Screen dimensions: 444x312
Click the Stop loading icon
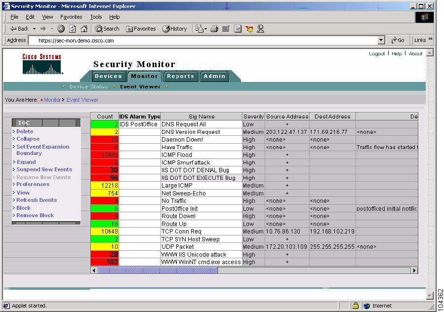61,29
